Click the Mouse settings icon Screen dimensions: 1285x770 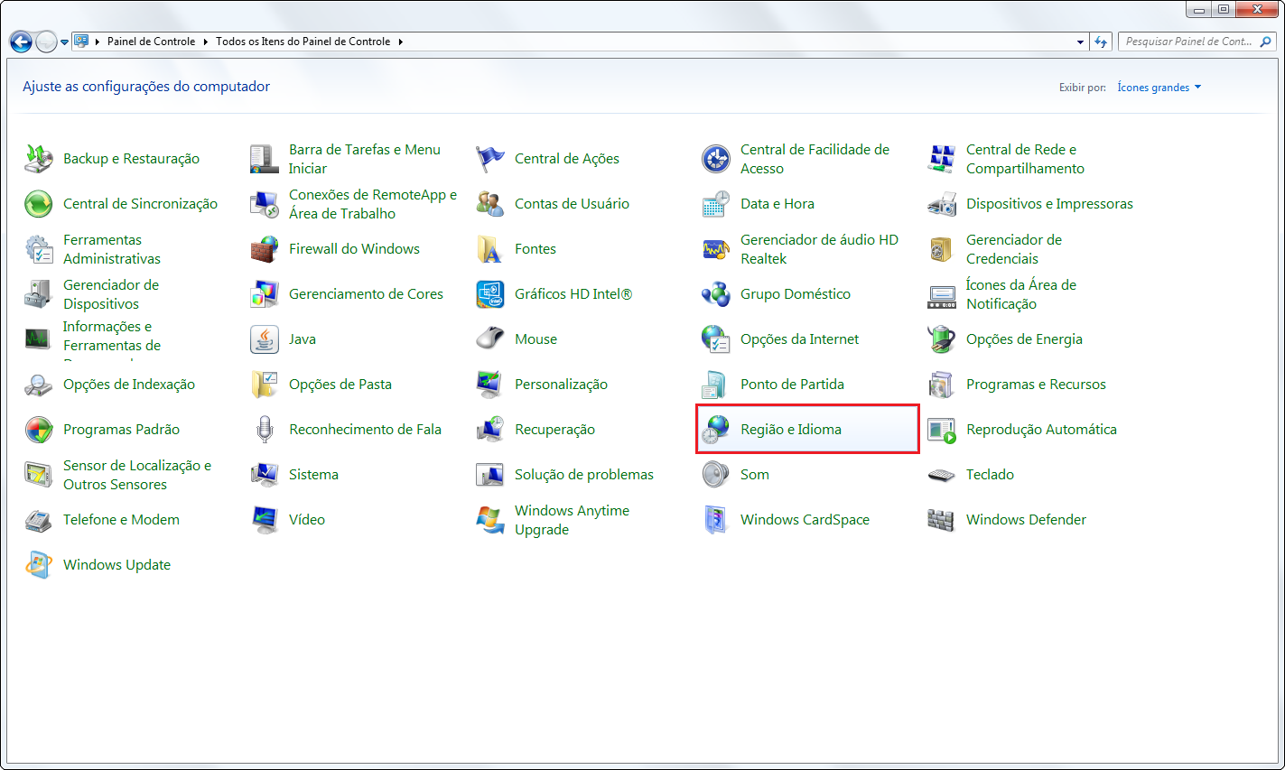coord(489,339)
